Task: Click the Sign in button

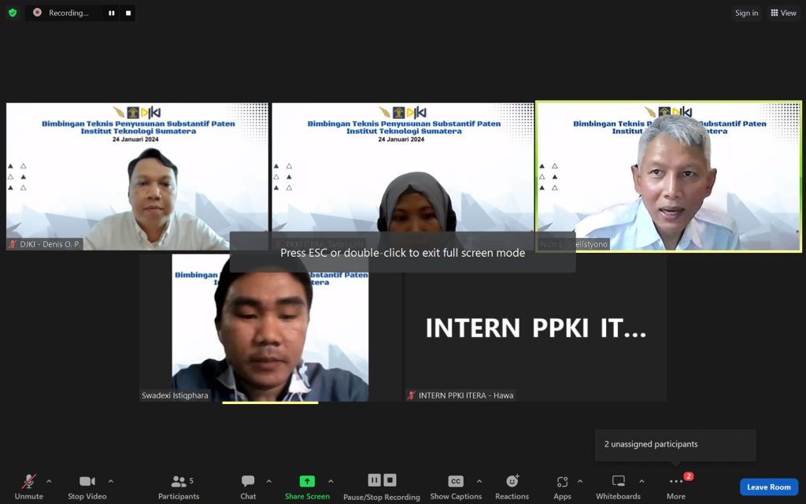Action: [746, 13]
